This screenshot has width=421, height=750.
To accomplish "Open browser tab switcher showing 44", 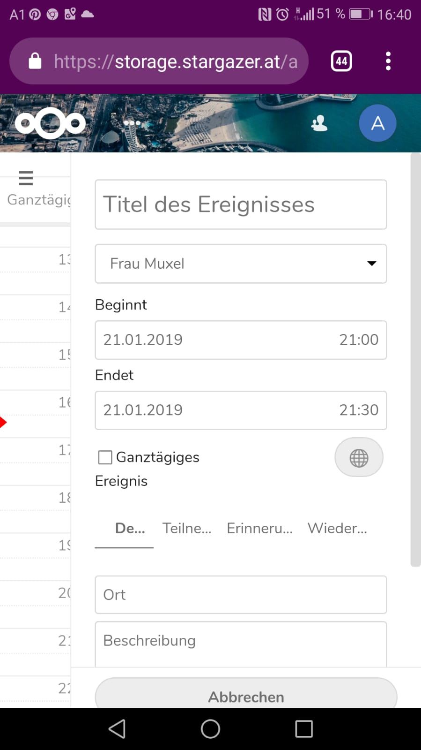I will pyautogui.click(x=341, y=61).
